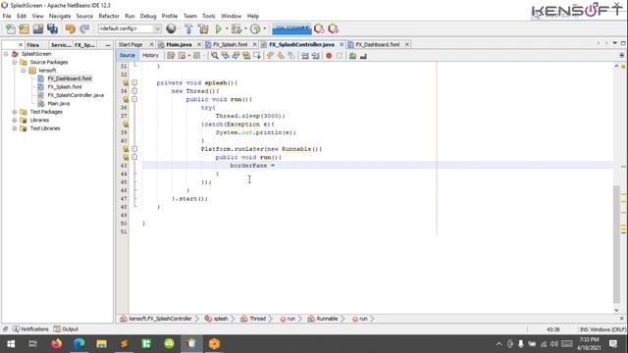
Task: Click the Find Selection magnifier icon
Action: [215, 56]
